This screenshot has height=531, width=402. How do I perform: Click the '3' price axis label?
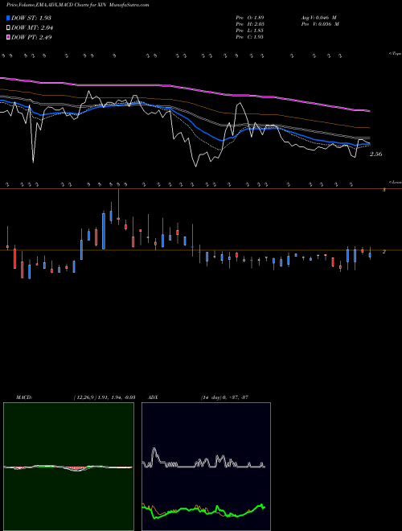pyautogui.click(x=384, y=190)
